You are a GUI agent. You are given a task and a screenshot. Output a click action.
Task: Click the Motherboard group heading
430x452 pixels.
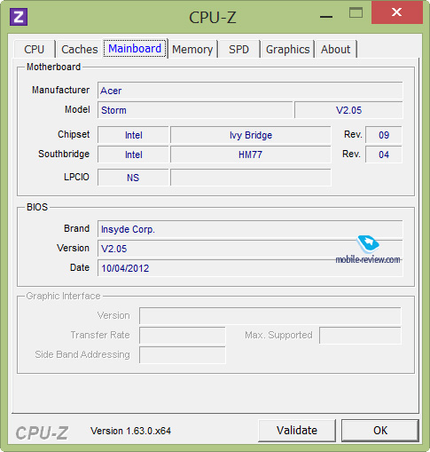[x=53, y=67]
